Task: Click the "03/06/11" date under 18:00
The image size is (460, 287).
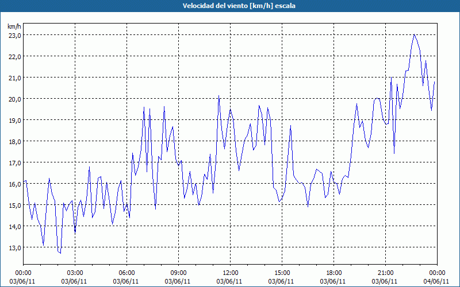Action: coord(333,281)
